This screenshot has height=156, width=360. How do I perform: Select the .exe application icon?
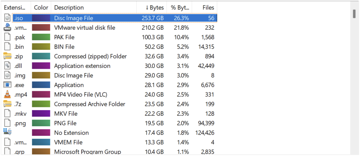[7, 85]
